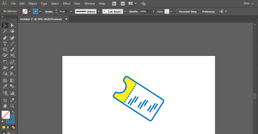This screenshot has width=258, height=134.
Task: Expand the Uniform variable width profile dropdown
Action: coord(99,12)
